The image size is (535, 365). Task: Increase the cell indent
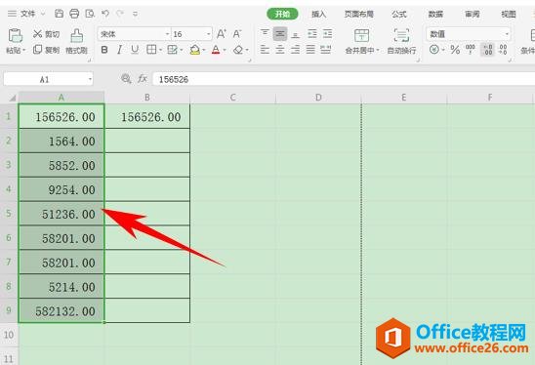328,33
